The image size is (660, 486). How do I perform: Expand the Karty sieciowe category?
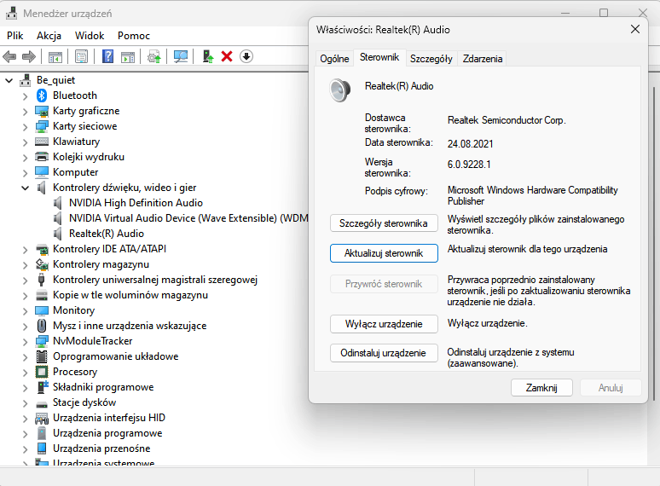[26, 127]
